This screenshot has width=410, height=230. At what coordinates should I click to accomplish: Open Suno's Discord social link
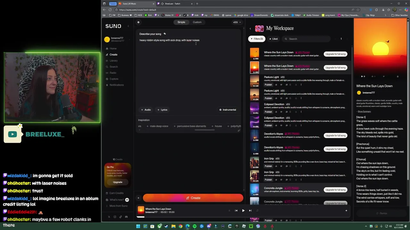126,217
